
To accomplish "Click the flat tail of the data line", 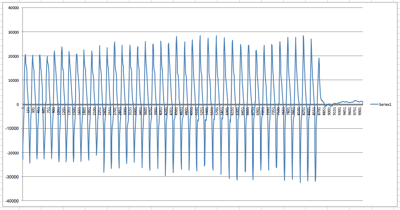I will (345, 102).
